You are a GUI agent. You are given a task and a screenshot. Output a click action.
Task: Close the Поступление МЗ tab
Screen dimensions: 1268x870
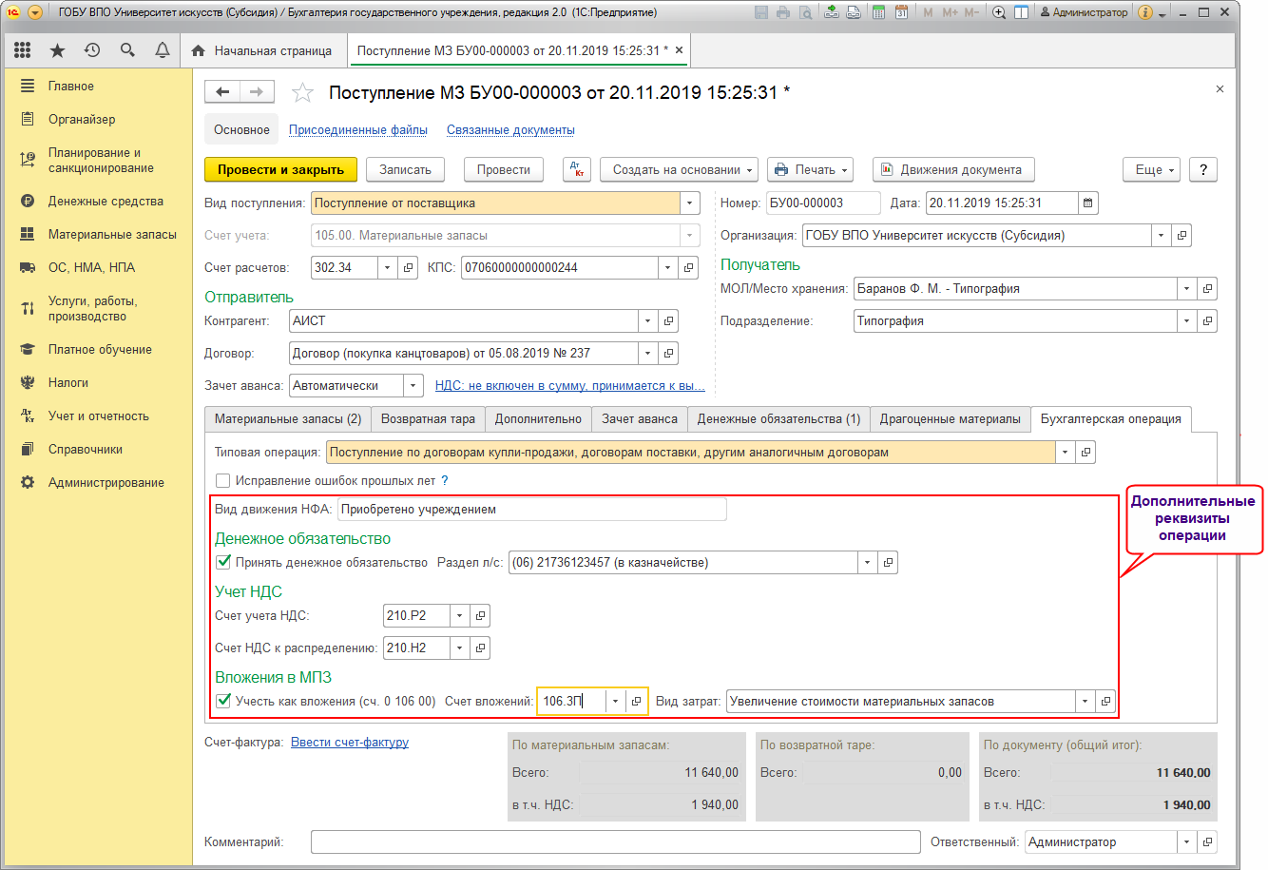pyautogui.click(x=679, y=50)
